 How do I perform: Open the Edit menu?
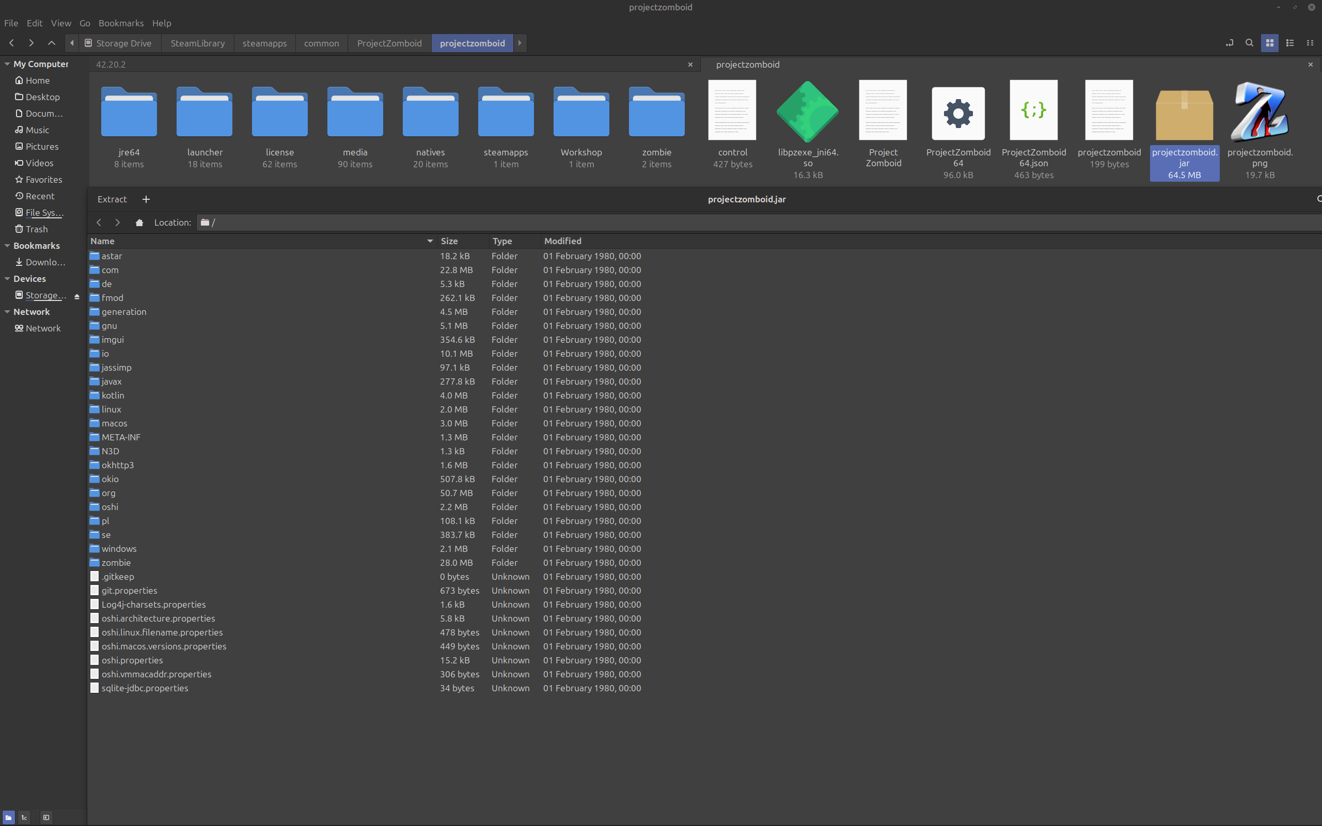point(35,23)
